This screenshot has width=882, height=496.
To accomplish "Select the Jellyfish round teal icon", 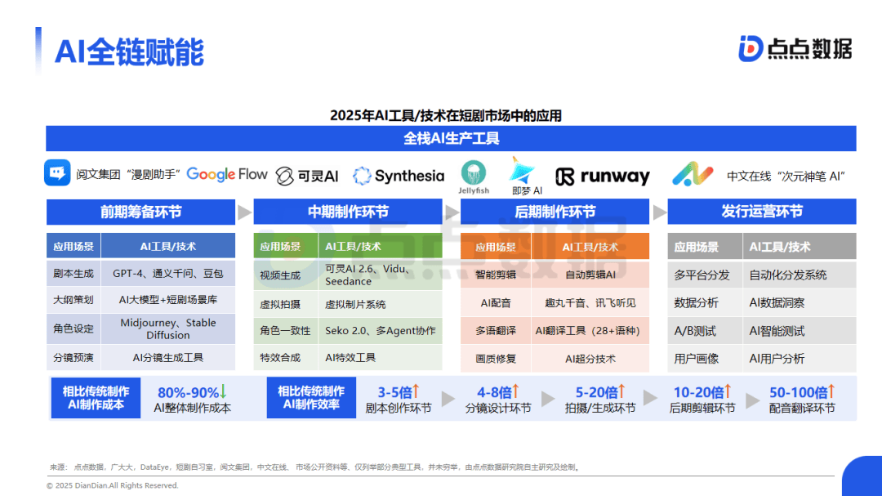I will pos(474,173).
